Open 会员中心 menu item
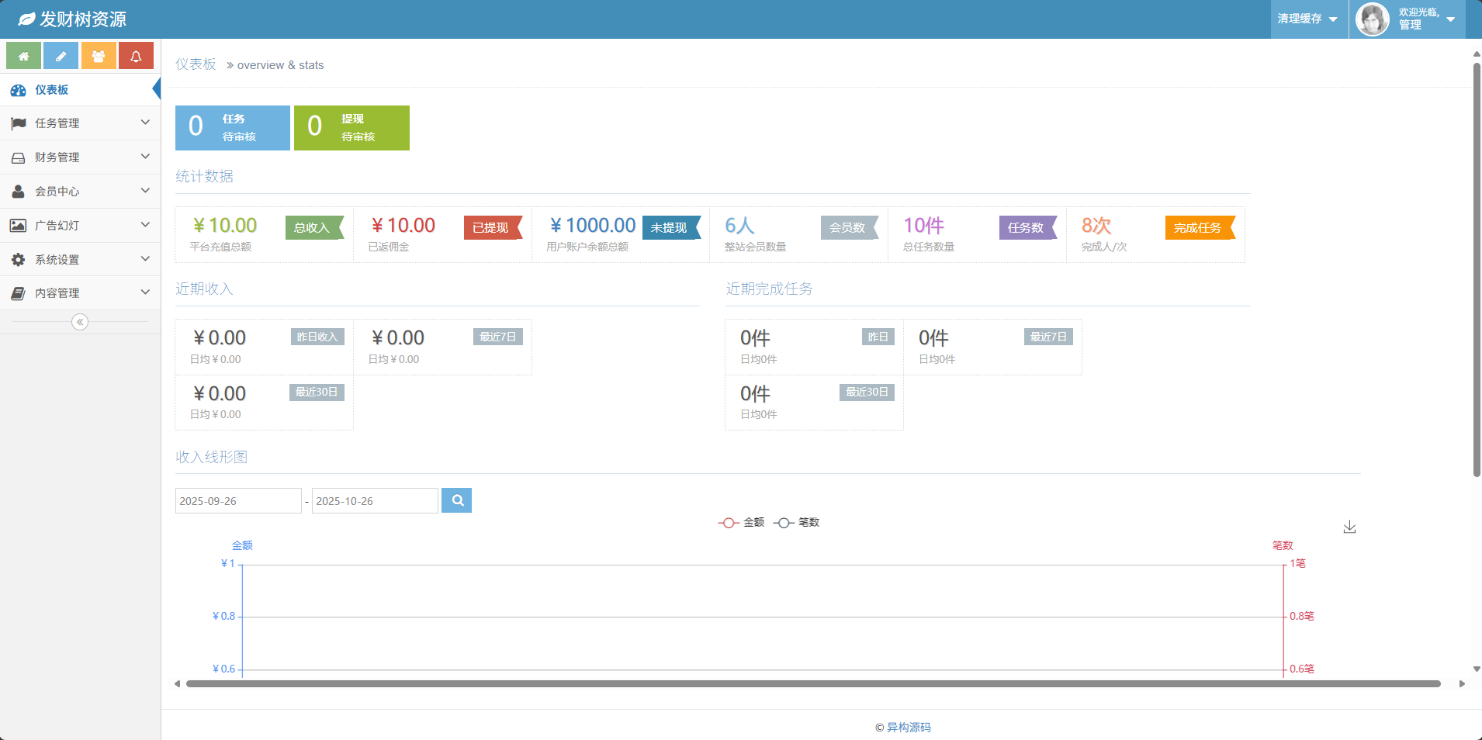The image size is (1482, 740). tap(80, 192)
